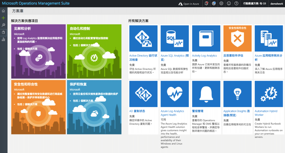Screen dimensions: 285x153
Task: Open the Log Search magnifier icon
Action: 3,25
